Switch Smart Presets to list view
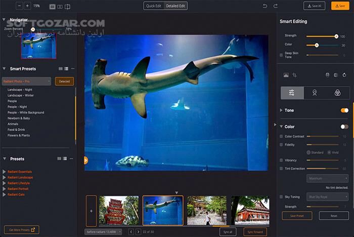Image resolution: width=354 pixels, height=237 pixels. click(66, 68)
